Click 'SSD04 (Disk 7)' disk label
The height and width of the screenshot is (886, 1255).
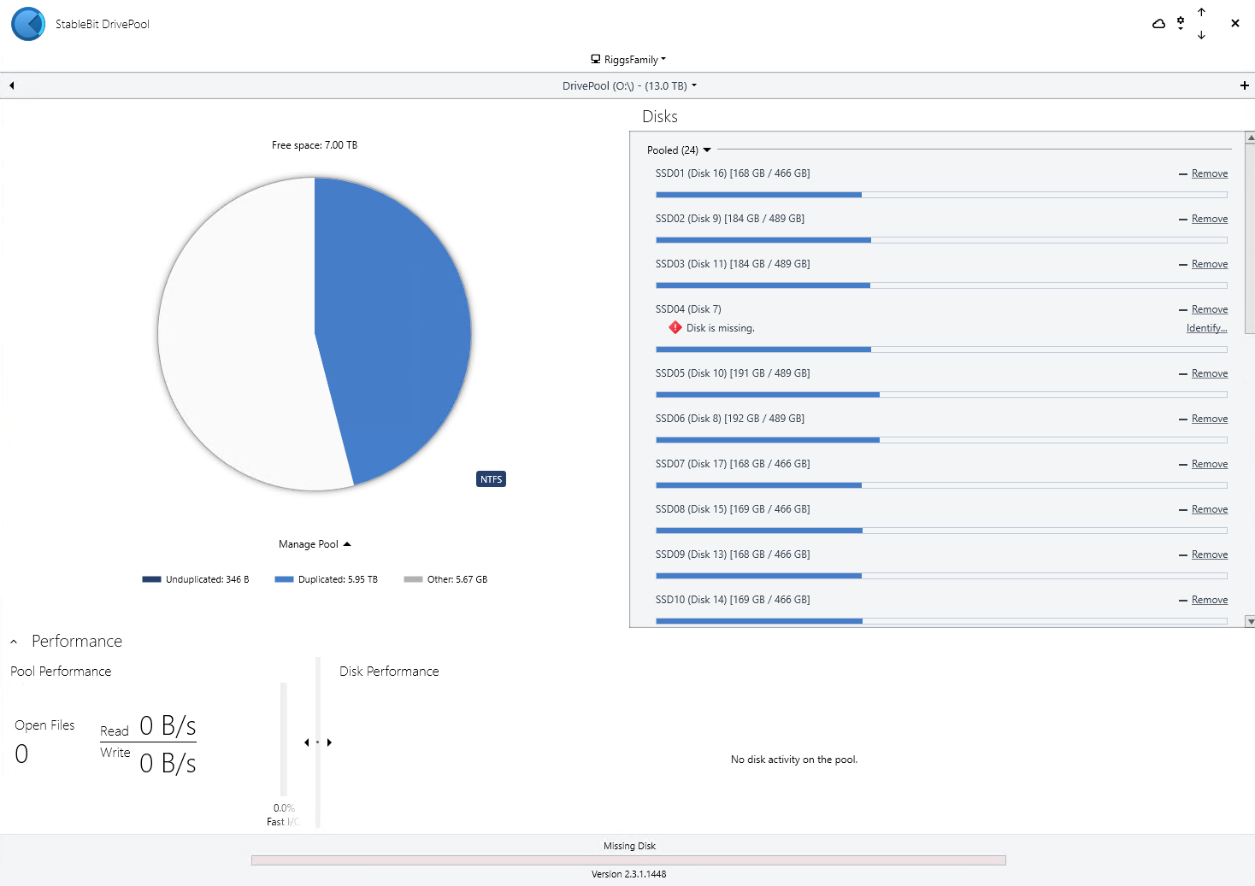tap(688, 309)
